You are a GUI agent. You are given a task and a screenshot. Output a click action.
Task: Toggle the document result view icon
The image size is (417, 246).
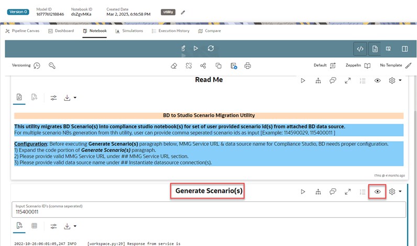(375, 49)
